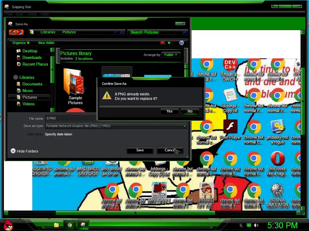Click Specify date taken
The width and height of the screenshot is (309, 231).
[59, 134]
